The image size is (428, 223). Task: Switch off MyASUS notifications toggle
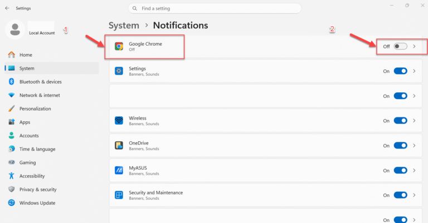point(401,171)
